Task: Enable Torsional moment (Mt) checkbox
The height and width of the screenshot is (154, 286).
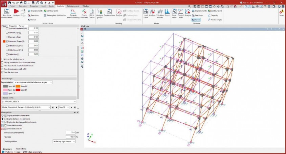Action: [7, 28]
